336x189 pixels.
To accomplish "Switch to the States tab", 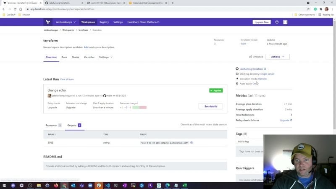I will [76, 57].
